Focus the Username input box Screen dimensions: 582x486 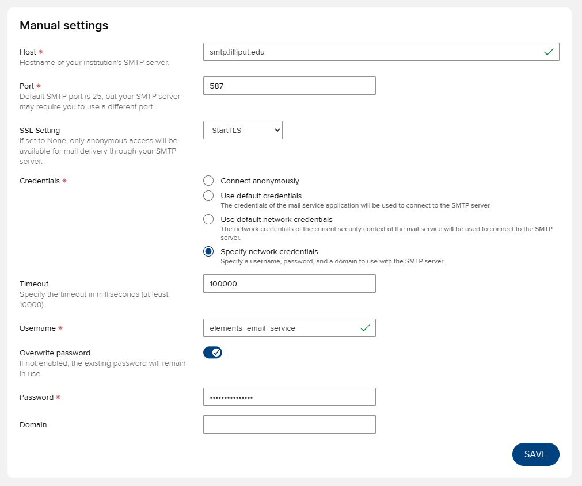click(280, 328)
